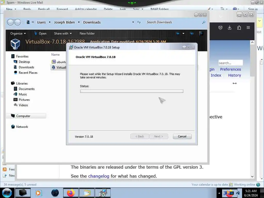Viewport: 264px width, 198px height.
Task: Select Documents library in navigation pane
Action: click(x=27, y=89)
